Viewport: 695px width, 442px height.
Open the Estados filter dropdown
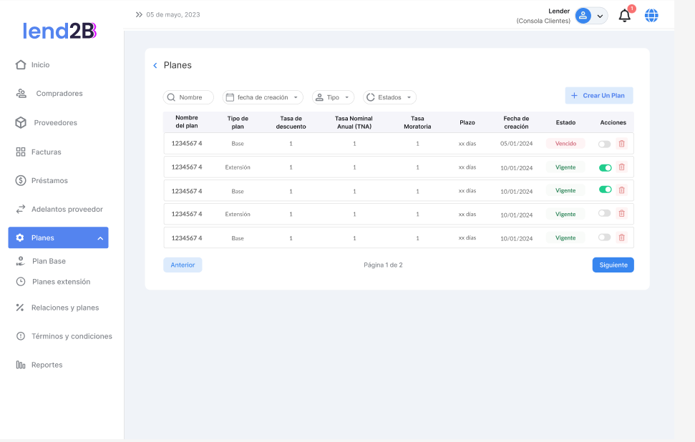coord(389,97)
